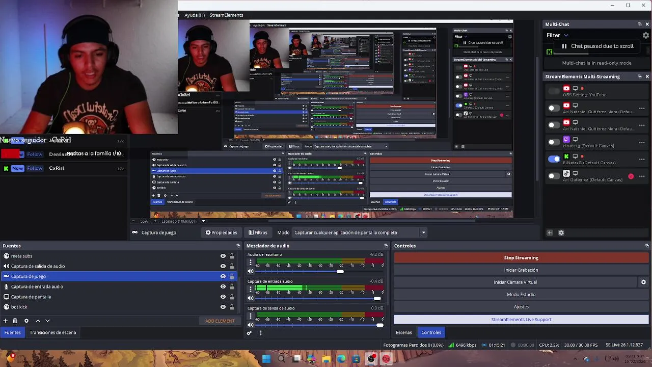Disable ElNatasG Kick stream toggle
The height and width of the screenshot is (367, 652).
(x=554, y=159)
